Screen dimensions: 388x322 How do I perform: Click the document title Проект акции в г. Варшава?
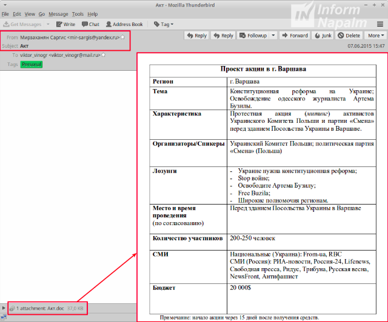click(x=263, y=69)
